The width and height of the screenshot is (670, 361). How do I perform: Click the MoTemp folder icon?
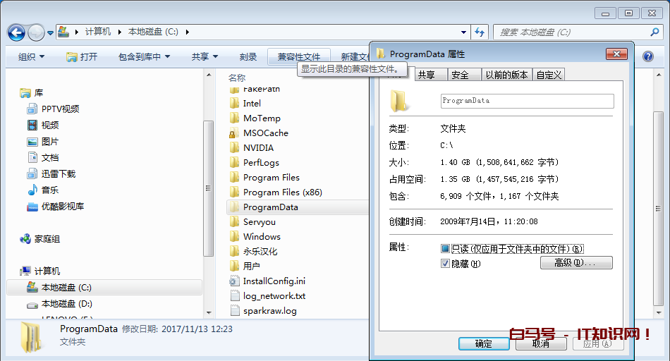click(234, 118)
